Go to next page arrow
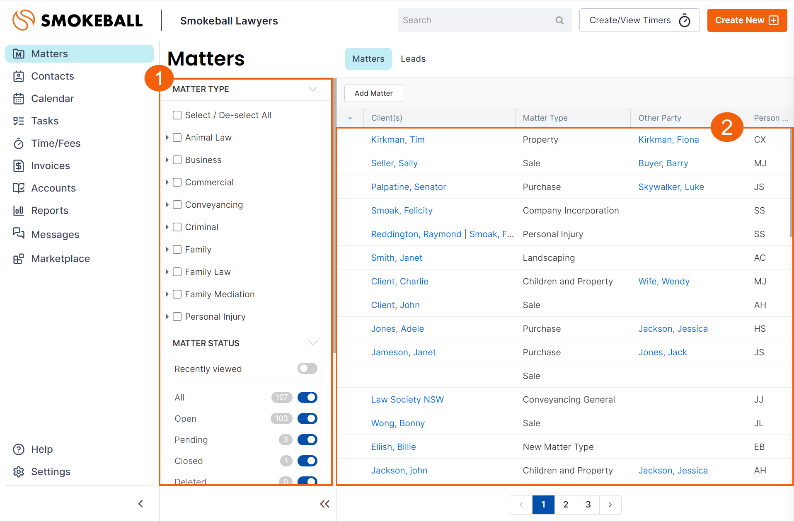Screen dimensions: 794x522 point(610,505)
